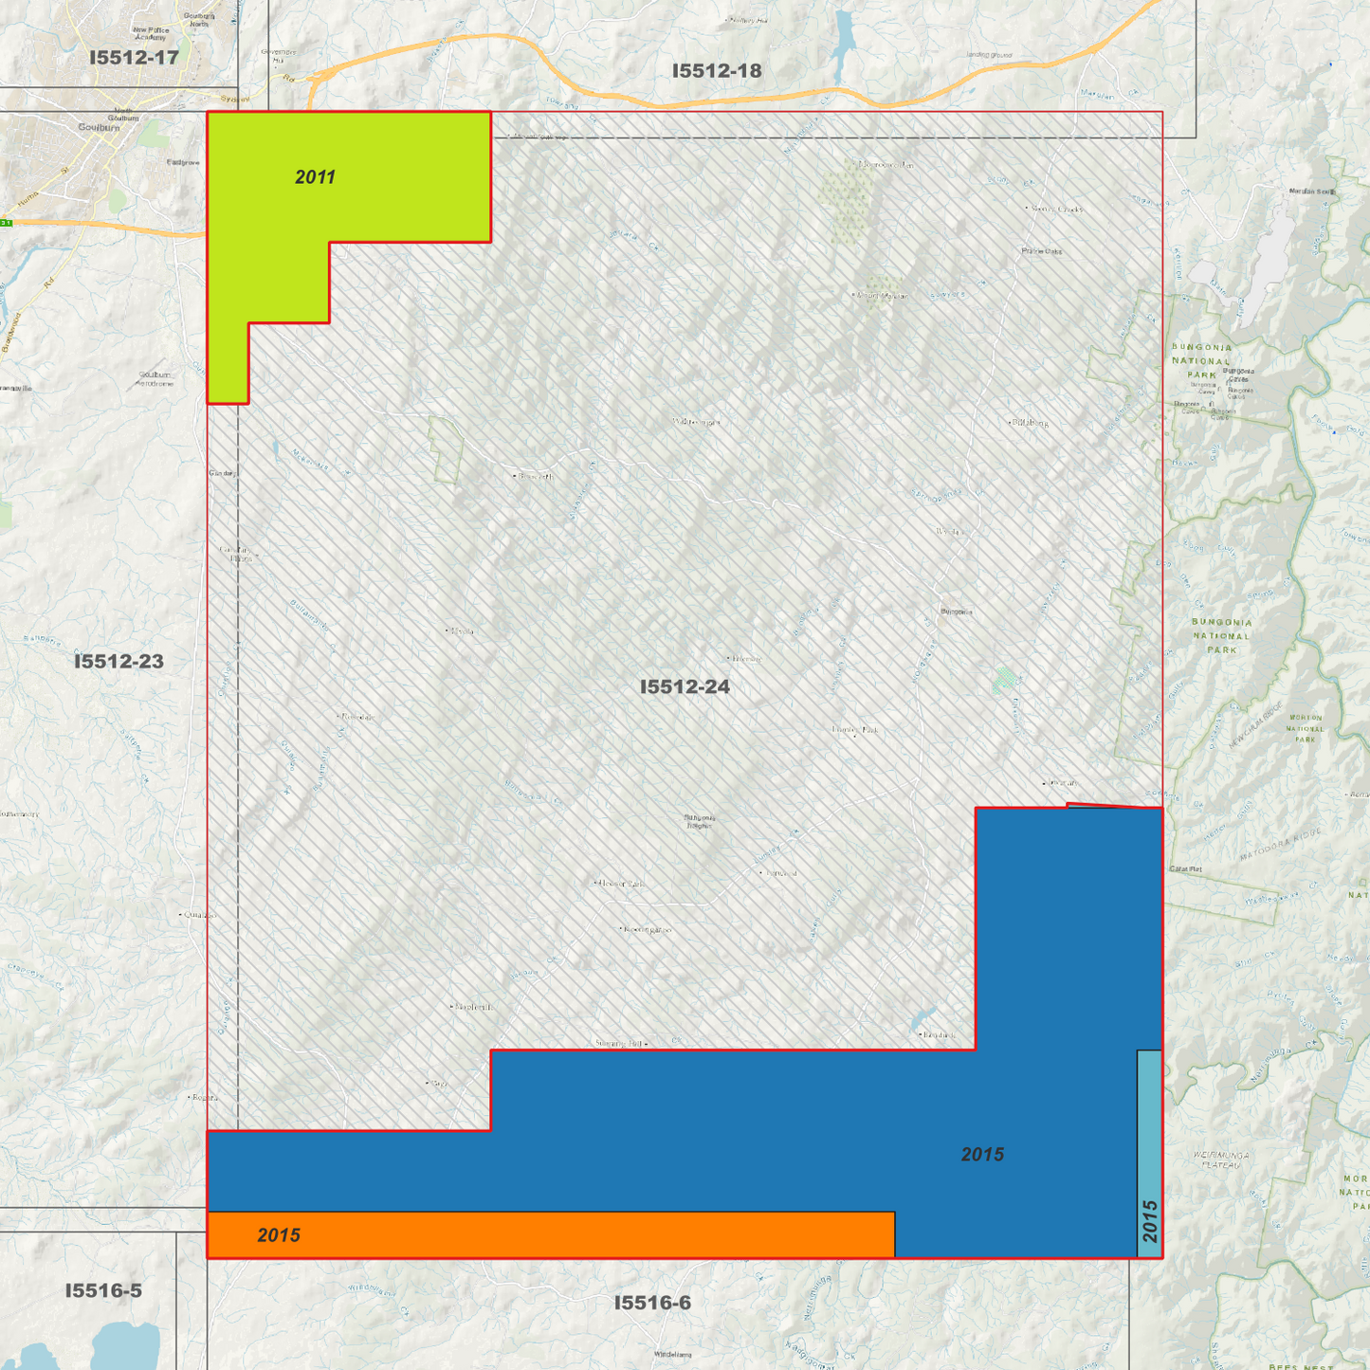Click the I5516-5 map sheet label

(x=103, y=1291)
